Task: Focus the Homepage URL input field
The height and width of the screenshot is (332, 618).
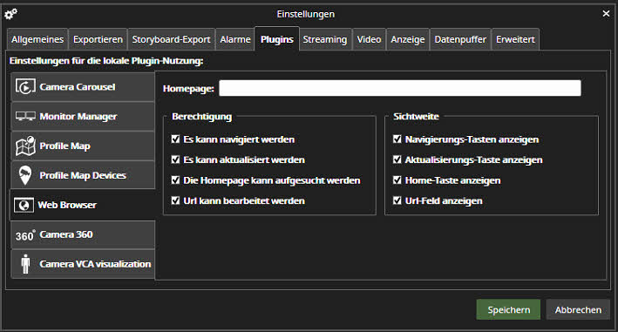Action: click(x=399, y=88)
